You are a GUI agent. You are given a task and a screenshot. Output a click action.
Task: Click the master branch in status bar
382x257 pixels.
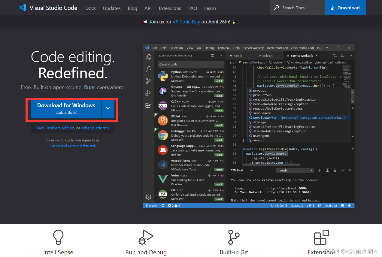(152, 206)
